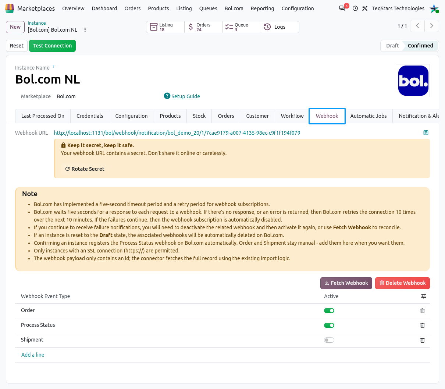Screen dimensions: 445x389
Task: Switch to the Last Processed On tab
Action: pyautogui.click(x=43, y=116)
